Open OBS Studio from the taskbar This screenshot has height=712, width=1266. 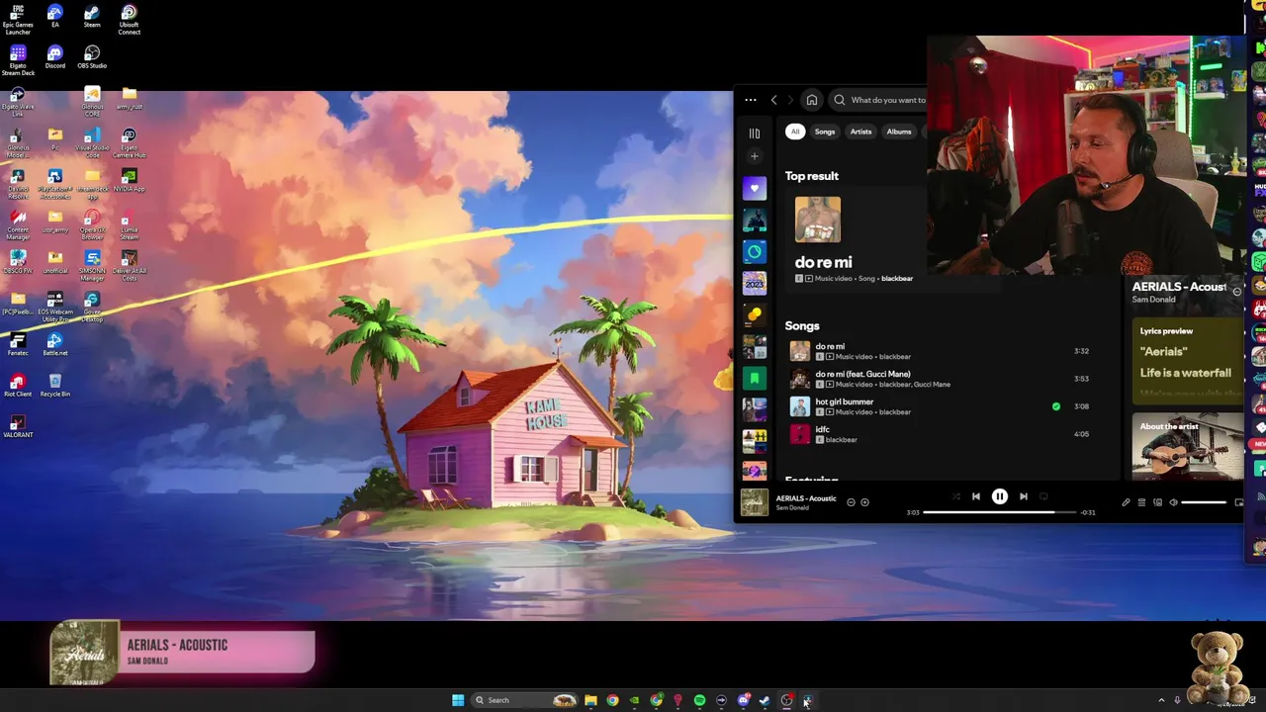coord(786,700)
